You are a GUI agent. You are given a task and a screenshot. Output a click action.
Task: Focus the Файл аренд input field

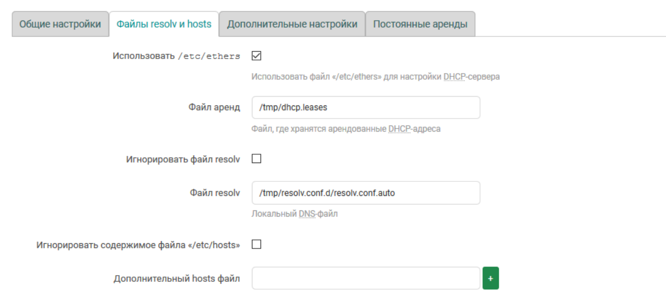366,107
